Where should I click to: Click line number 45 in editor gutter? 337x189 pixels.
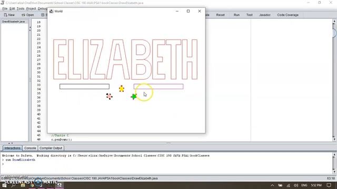pos(38,135)
